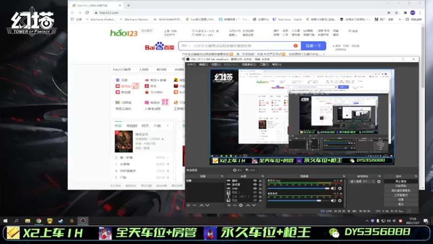The height and width of the screenshot is (244, 433).
Task: Move scene up in Scenes panel
Action: click(201, 206)
